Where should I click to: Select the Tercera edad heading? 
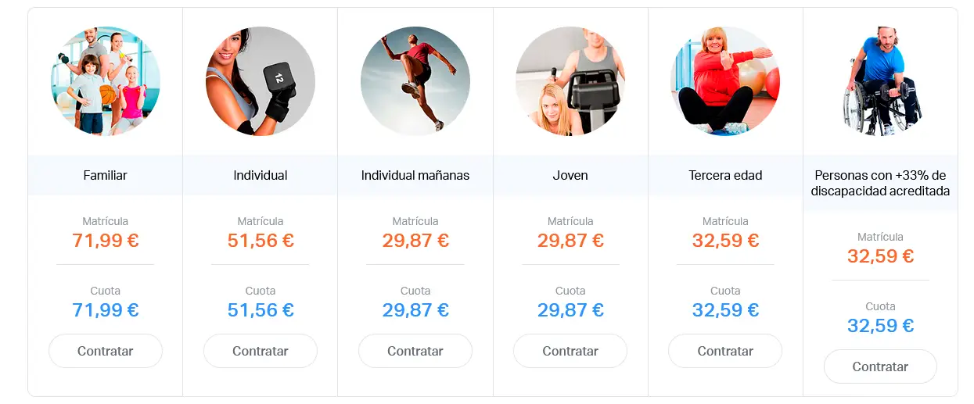pos(725,175)
